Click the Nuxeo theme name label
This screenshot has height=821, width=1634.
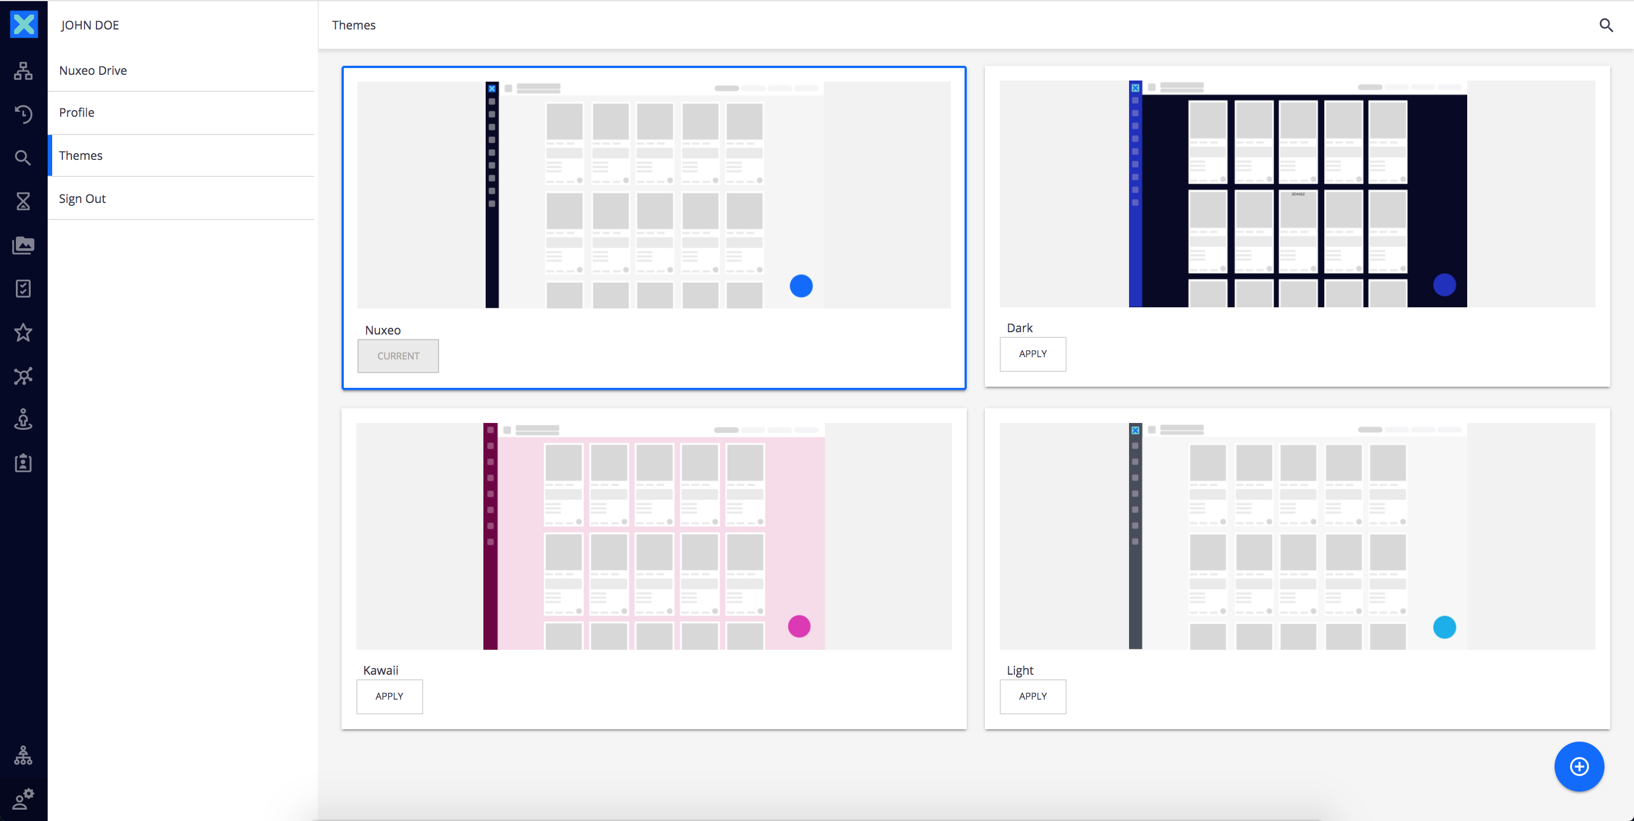[x=382, y=331]
